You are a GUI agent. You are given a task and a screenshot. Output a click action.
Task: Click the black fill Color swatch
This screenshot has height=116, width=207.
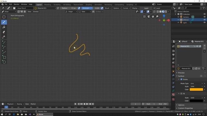coord(196,101)
